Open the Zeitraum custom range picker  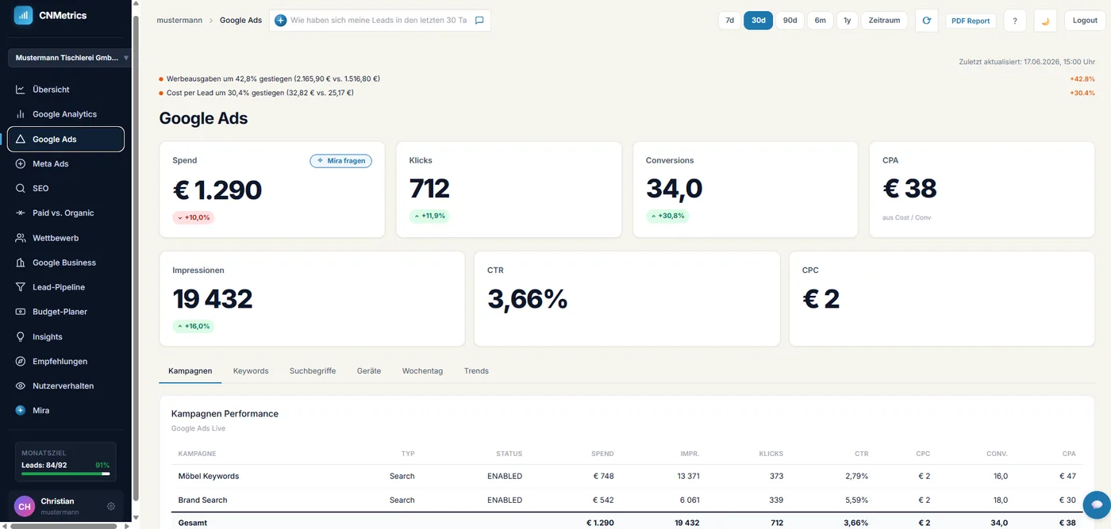(885, 21)
